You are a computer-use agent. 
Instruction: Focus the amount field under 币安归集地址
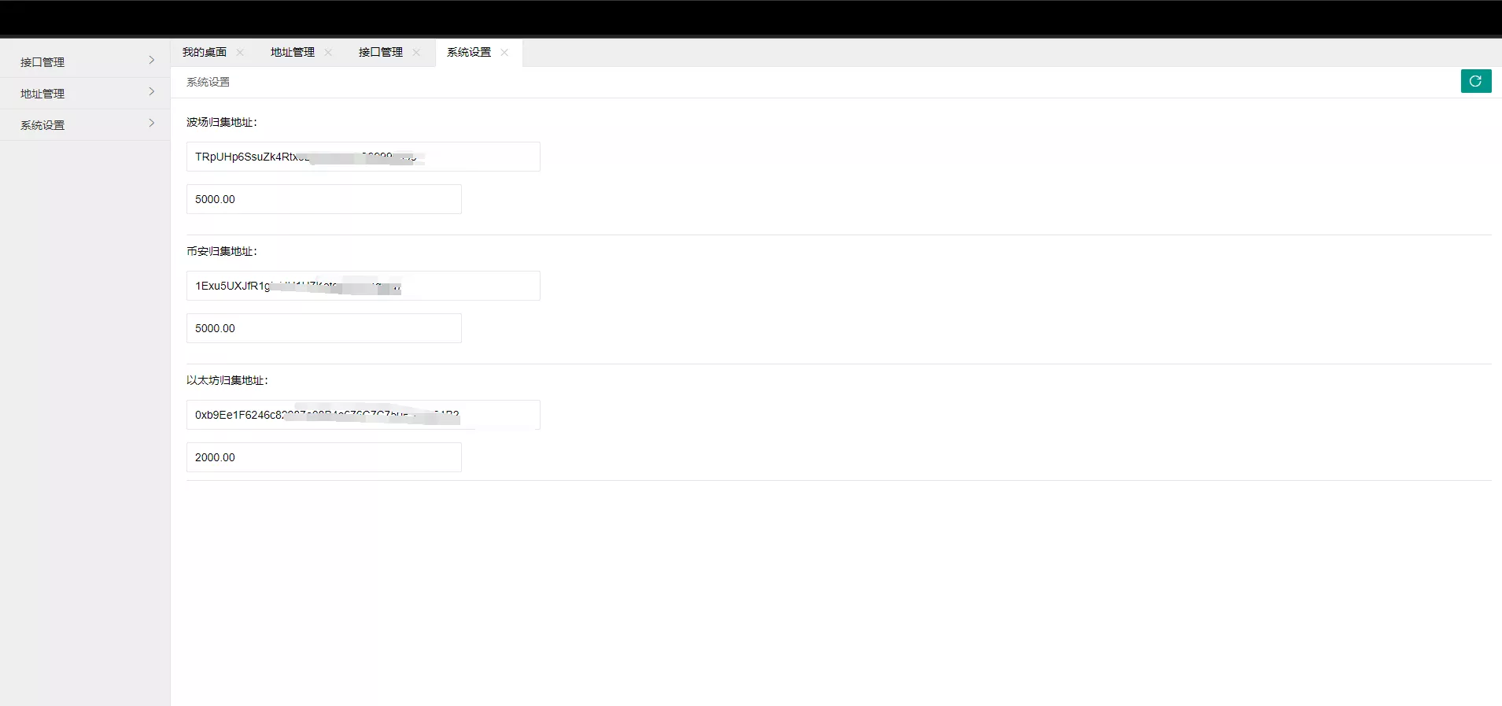[x=323, y=328]
